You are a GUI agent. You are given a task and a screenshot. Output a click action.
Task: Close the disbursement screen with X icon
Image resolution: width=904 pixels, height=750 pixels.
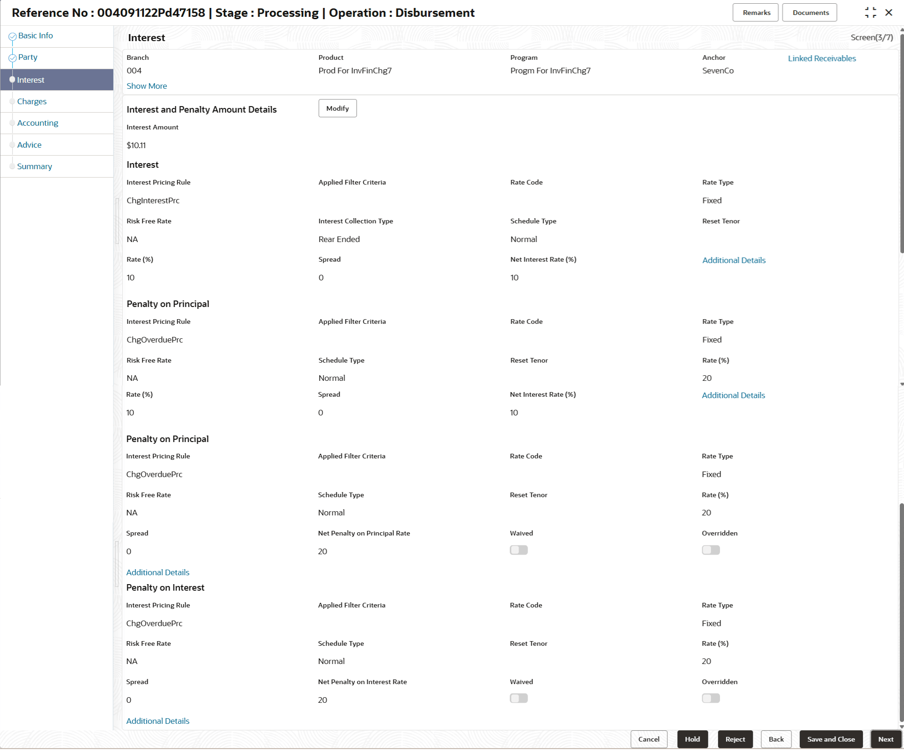889,13
